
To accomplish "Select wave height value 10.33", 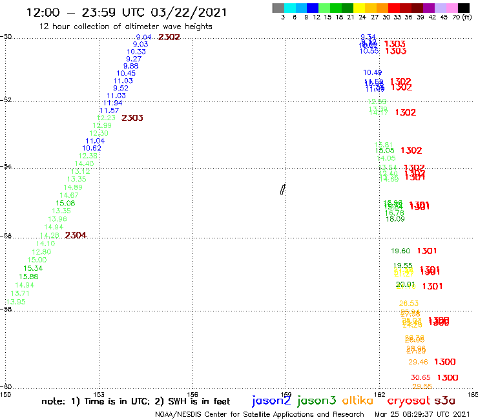I will [x=136, y=52].
